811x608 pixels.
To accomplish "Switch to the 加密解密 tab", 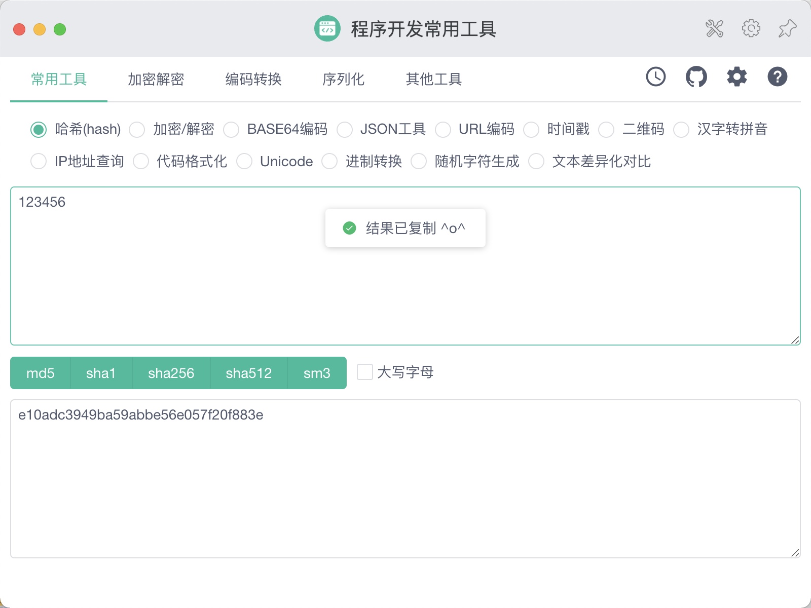I will [157, 80].
